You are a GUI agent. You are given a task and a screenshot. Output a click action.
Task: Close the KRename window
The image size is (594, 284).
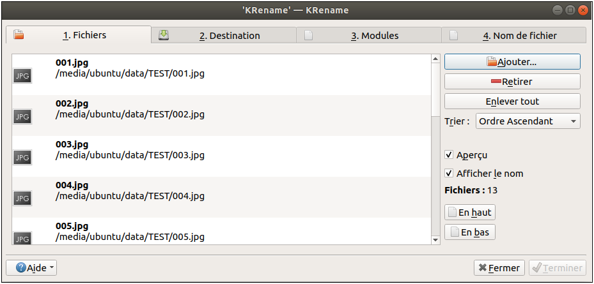(582, 11)
